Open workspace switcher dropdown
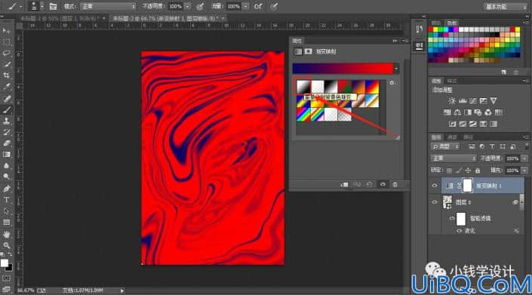 tap(505, 7)
